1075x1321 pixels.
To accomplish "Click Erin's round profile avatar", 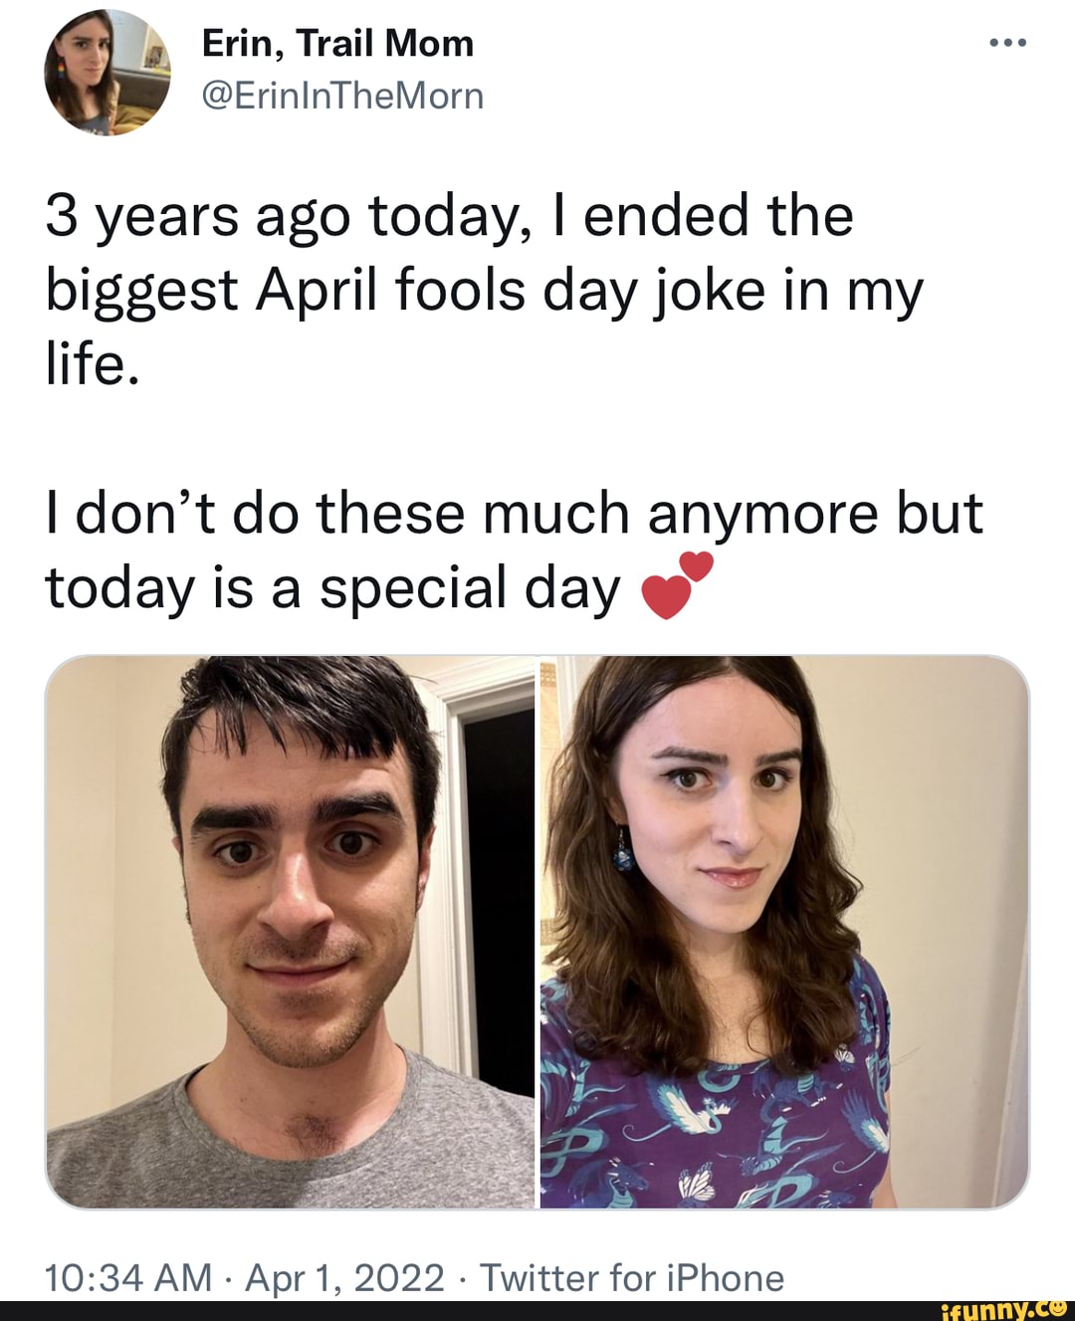I will [107, 72].
